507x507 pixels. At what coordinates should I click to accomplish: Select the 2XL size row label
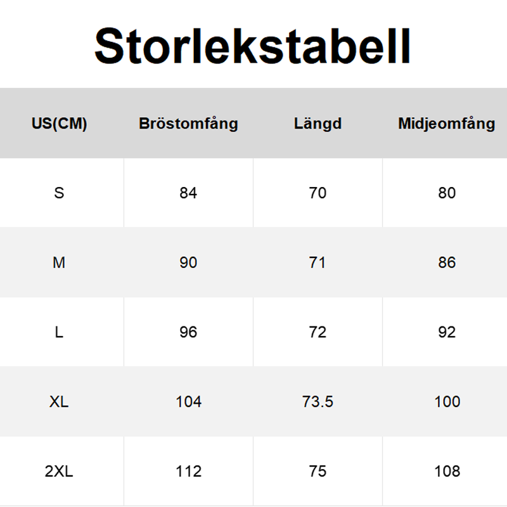59,472
